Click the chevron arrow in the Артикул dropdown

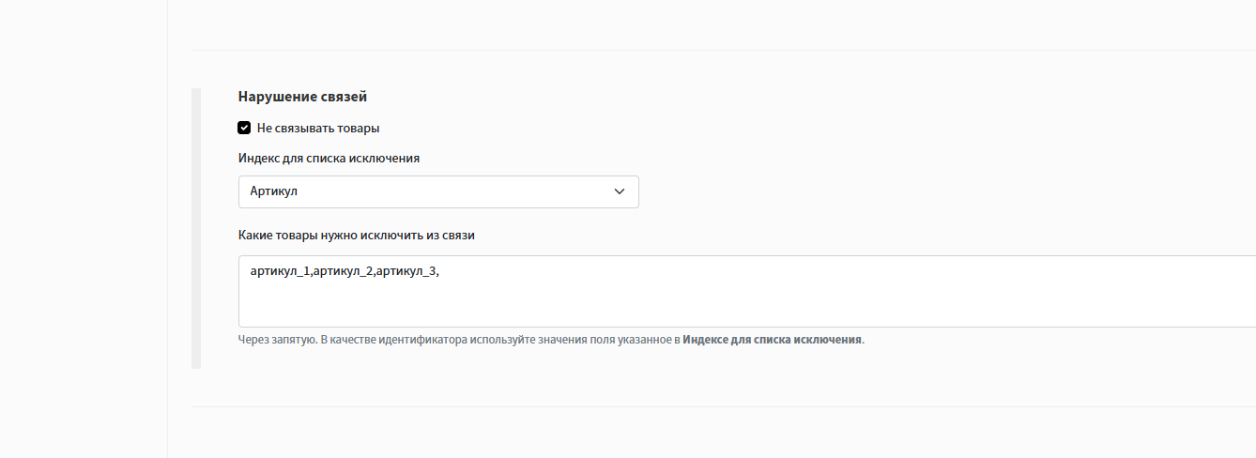[x=619, y=191]
